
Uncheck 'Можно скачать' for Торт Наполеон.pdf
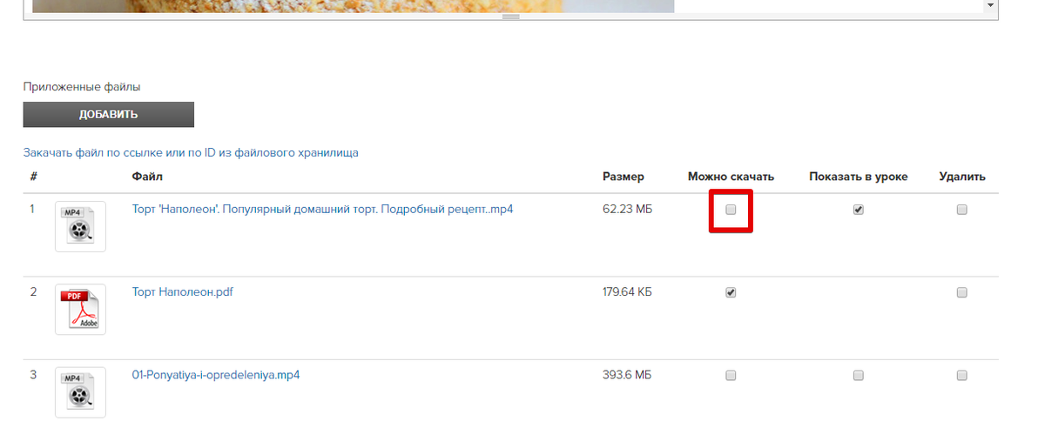point(731,292)
